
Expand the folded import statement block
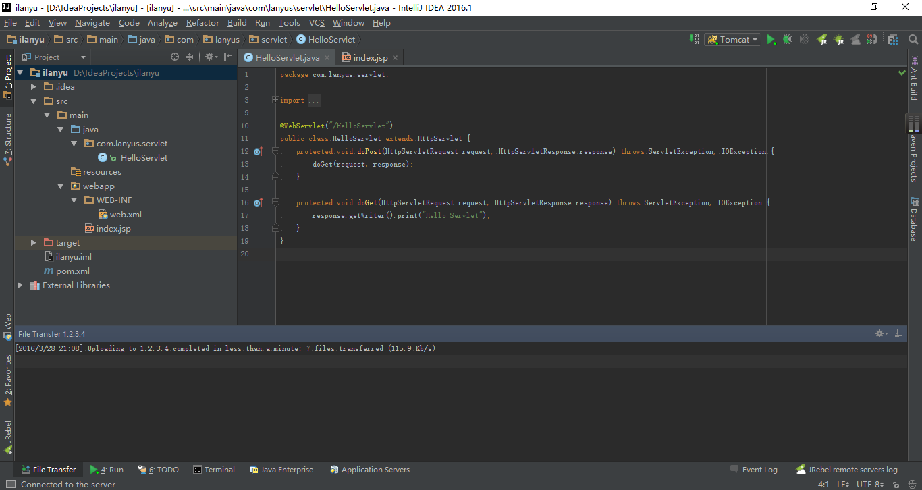(x=275, y=100)
